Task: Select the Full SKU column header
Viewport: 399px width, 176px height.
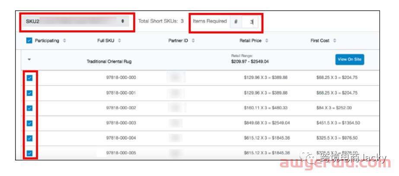Action: (x=106, y=41)
